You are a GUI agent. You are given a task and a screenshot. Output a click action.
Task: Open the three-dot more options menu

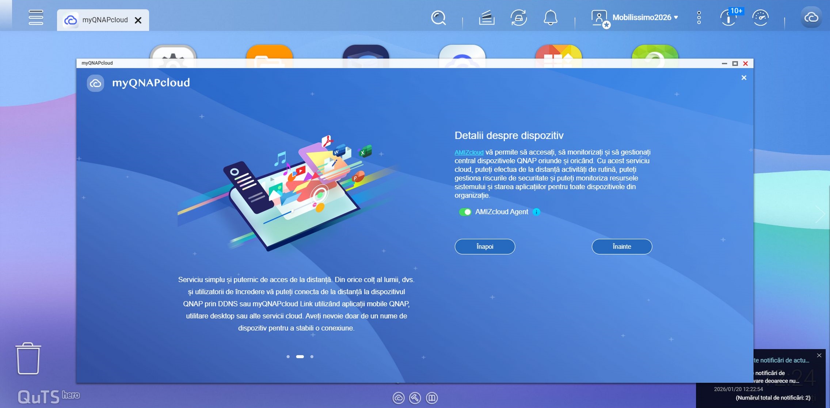coord(698,18)
